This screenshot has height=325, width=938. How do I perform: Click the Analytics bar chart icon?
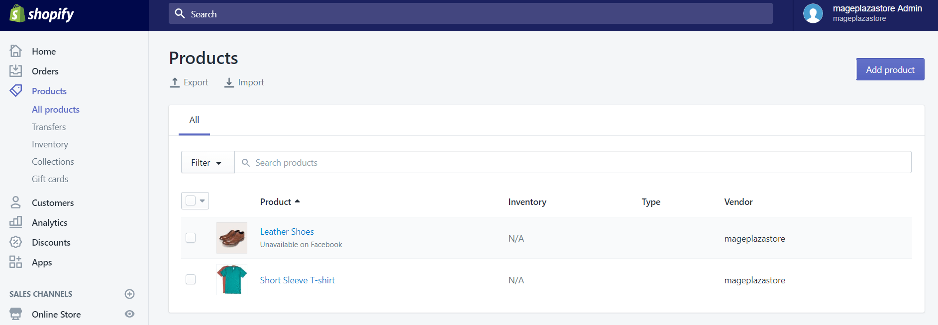click(x=16, y=222)
